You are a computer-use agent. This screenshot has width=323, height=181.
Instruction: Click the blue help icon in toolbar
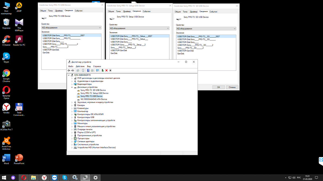(x=88, y=71)
